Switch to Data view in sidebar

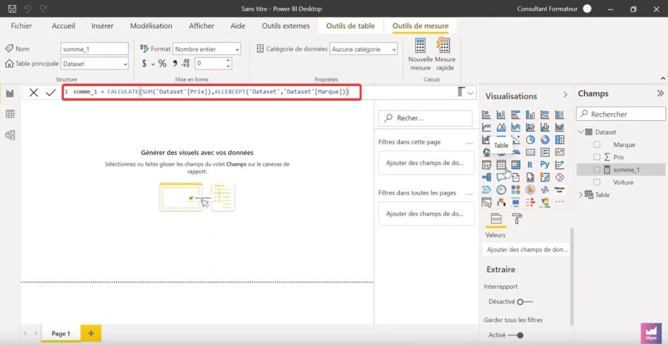(x=10, y=114)
